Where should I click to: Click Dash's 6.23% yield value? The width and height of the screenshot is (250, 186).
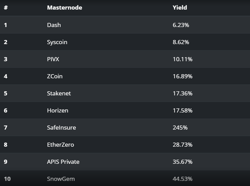click(x=181, y=25)
